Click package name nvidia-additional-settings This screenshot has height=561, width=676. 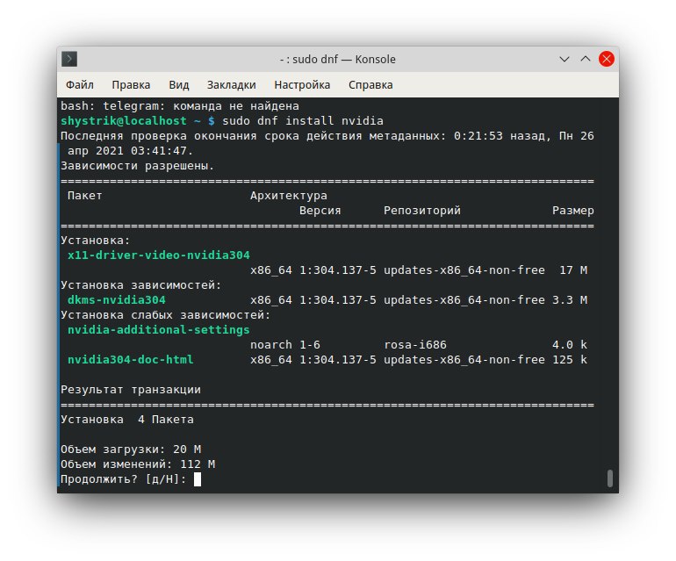point(159,330)
